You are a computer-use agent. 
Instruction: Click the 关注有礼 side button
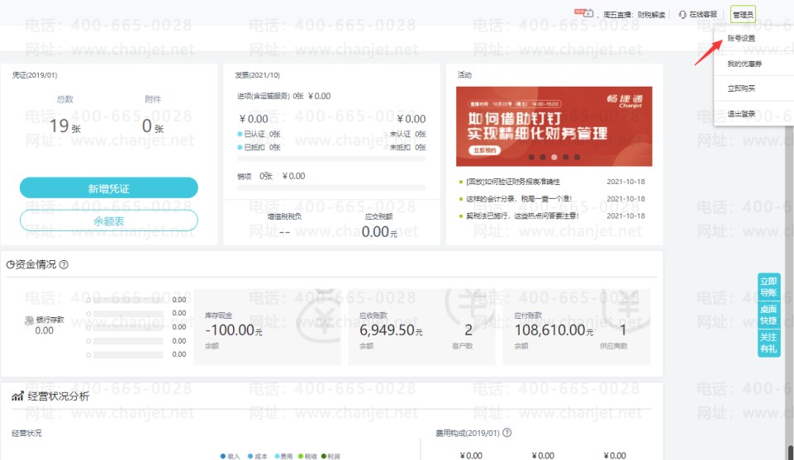click(x=768, y=343)
